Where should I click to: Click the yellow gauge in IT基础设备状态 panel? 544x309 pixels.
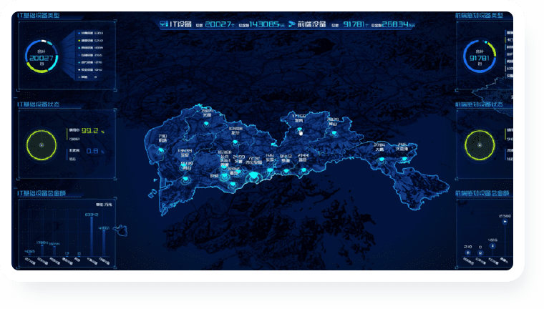pos(42,145)
